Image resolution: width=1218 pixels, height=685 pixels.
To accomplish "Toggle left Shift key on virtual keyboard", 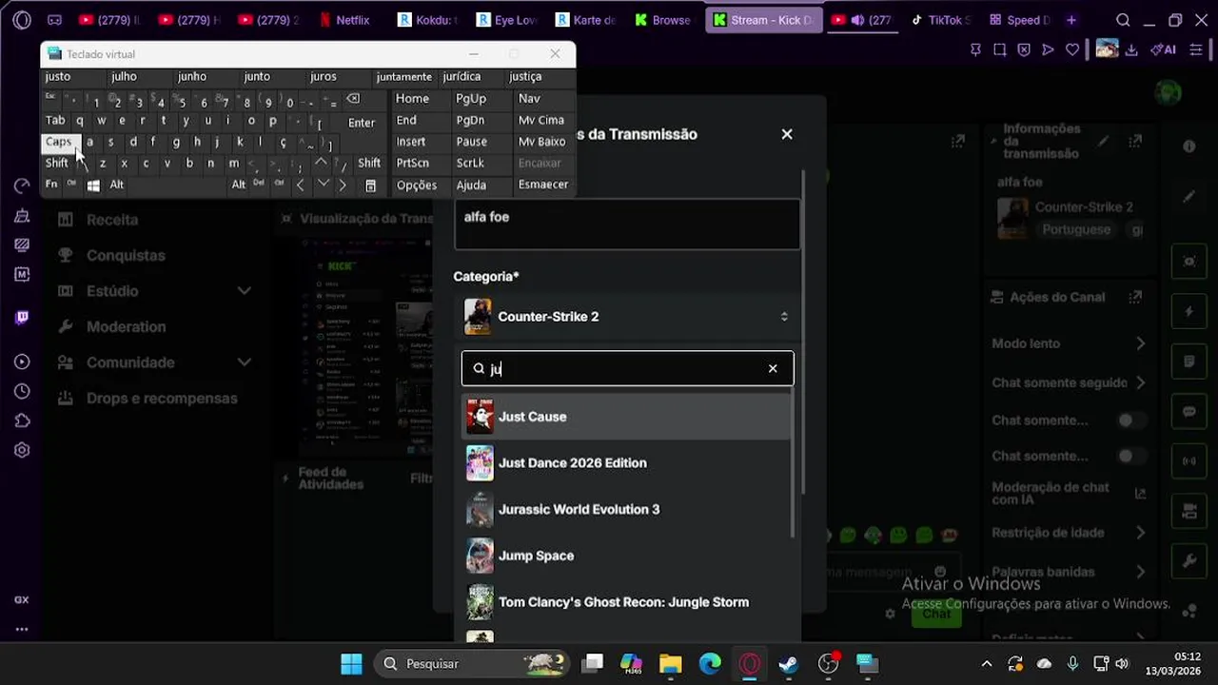I will point(57,164).
